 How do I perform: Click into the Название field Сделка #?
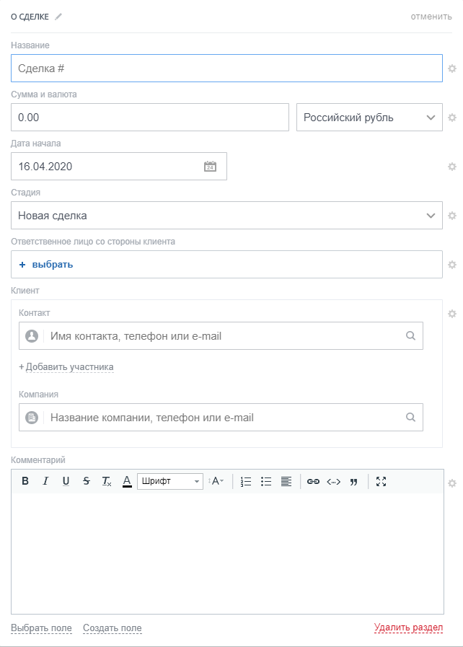coord(226,69)
